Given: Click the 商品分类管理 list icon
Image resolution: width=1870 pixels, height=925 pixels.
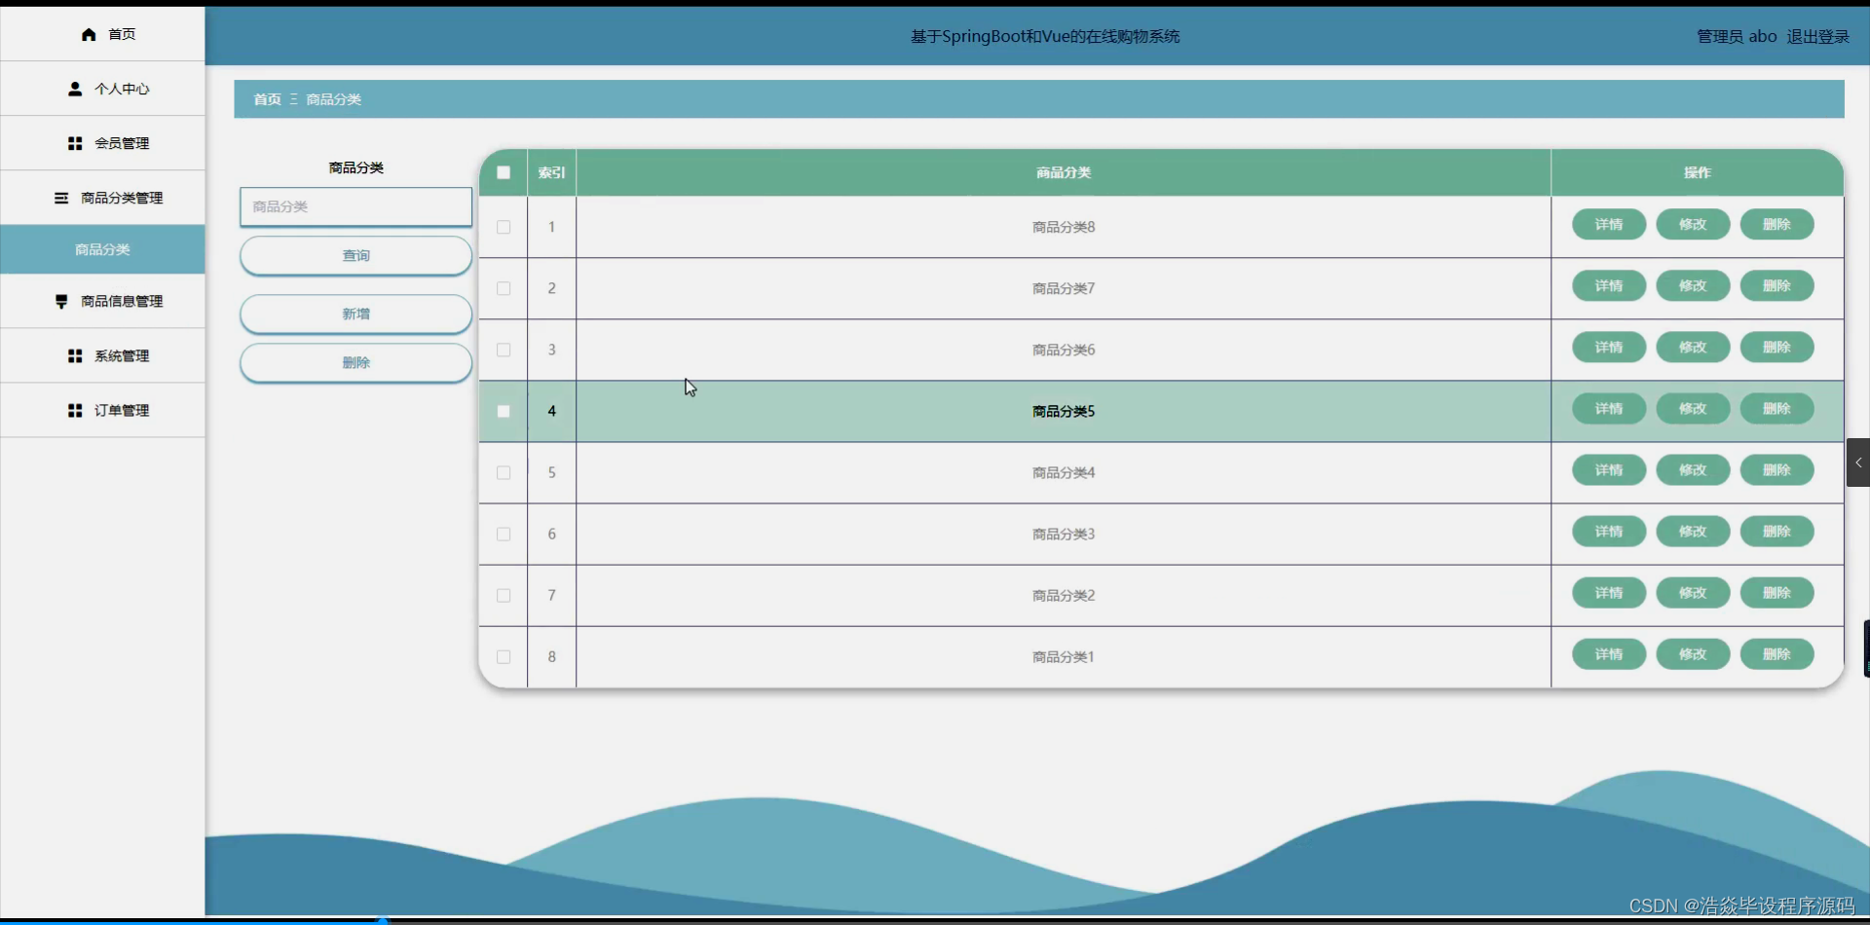Looking at the screenshot, I should 61,198.
